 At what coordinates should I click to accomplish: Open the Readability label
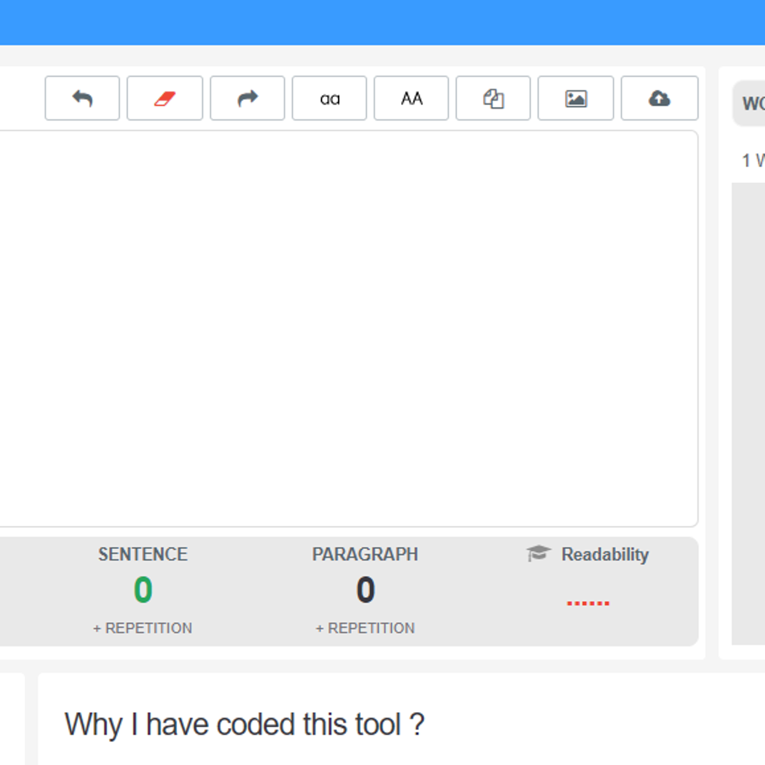pyautogui.click(x=604, y=555)
